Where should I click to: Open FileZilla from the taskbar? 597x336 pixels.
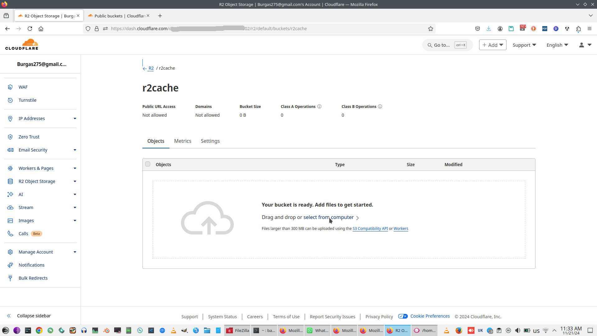(x=238, y=330)
